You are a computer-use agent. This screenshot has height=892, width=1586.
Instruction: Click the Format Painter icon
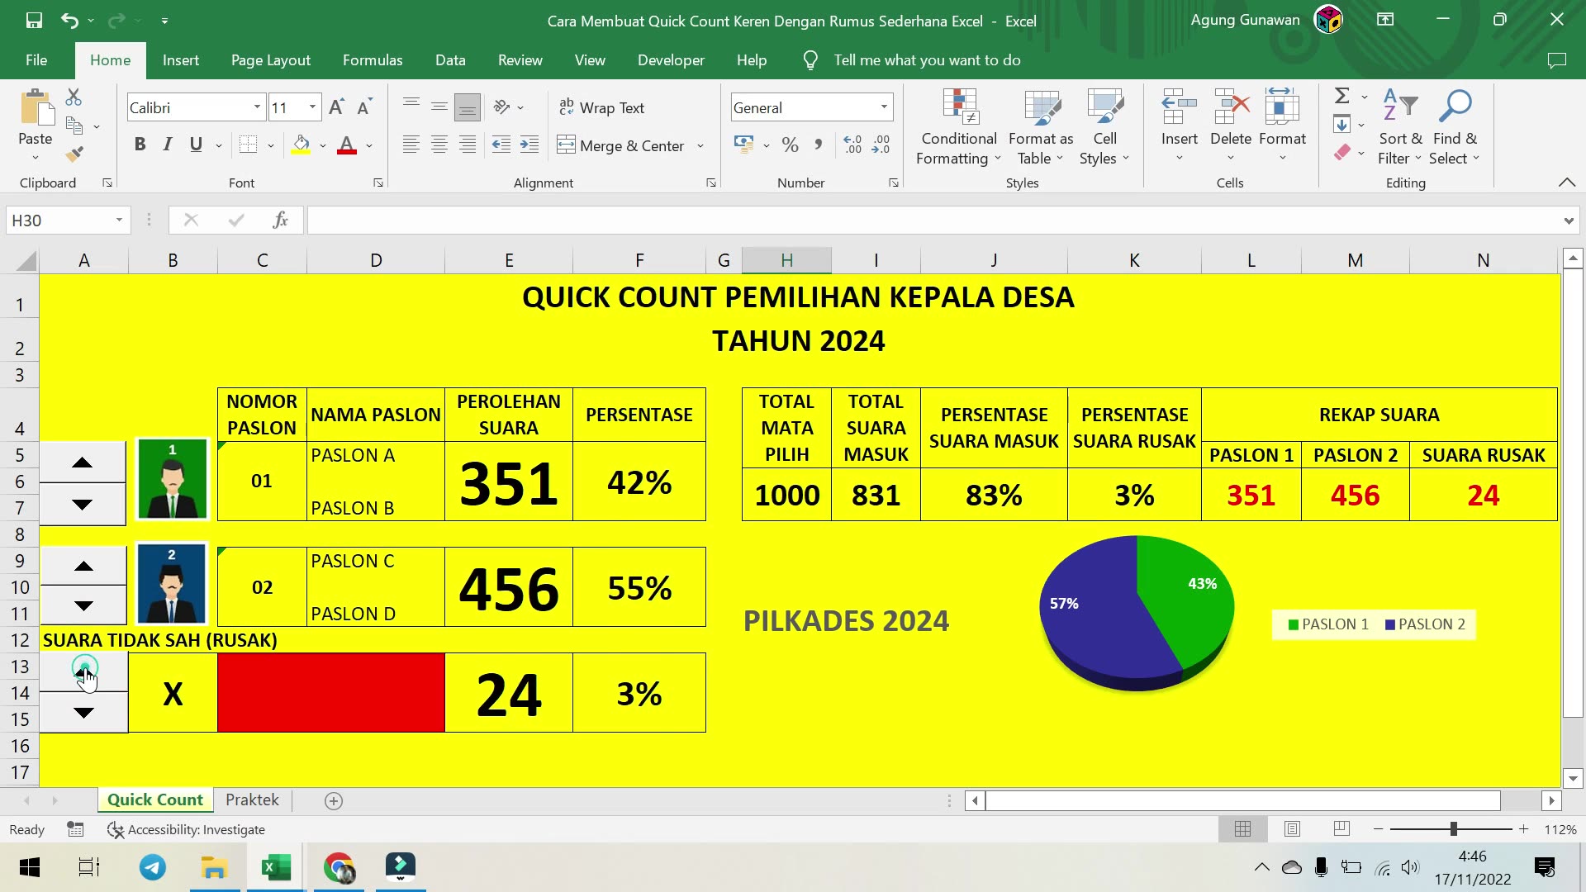pos(74,154)
